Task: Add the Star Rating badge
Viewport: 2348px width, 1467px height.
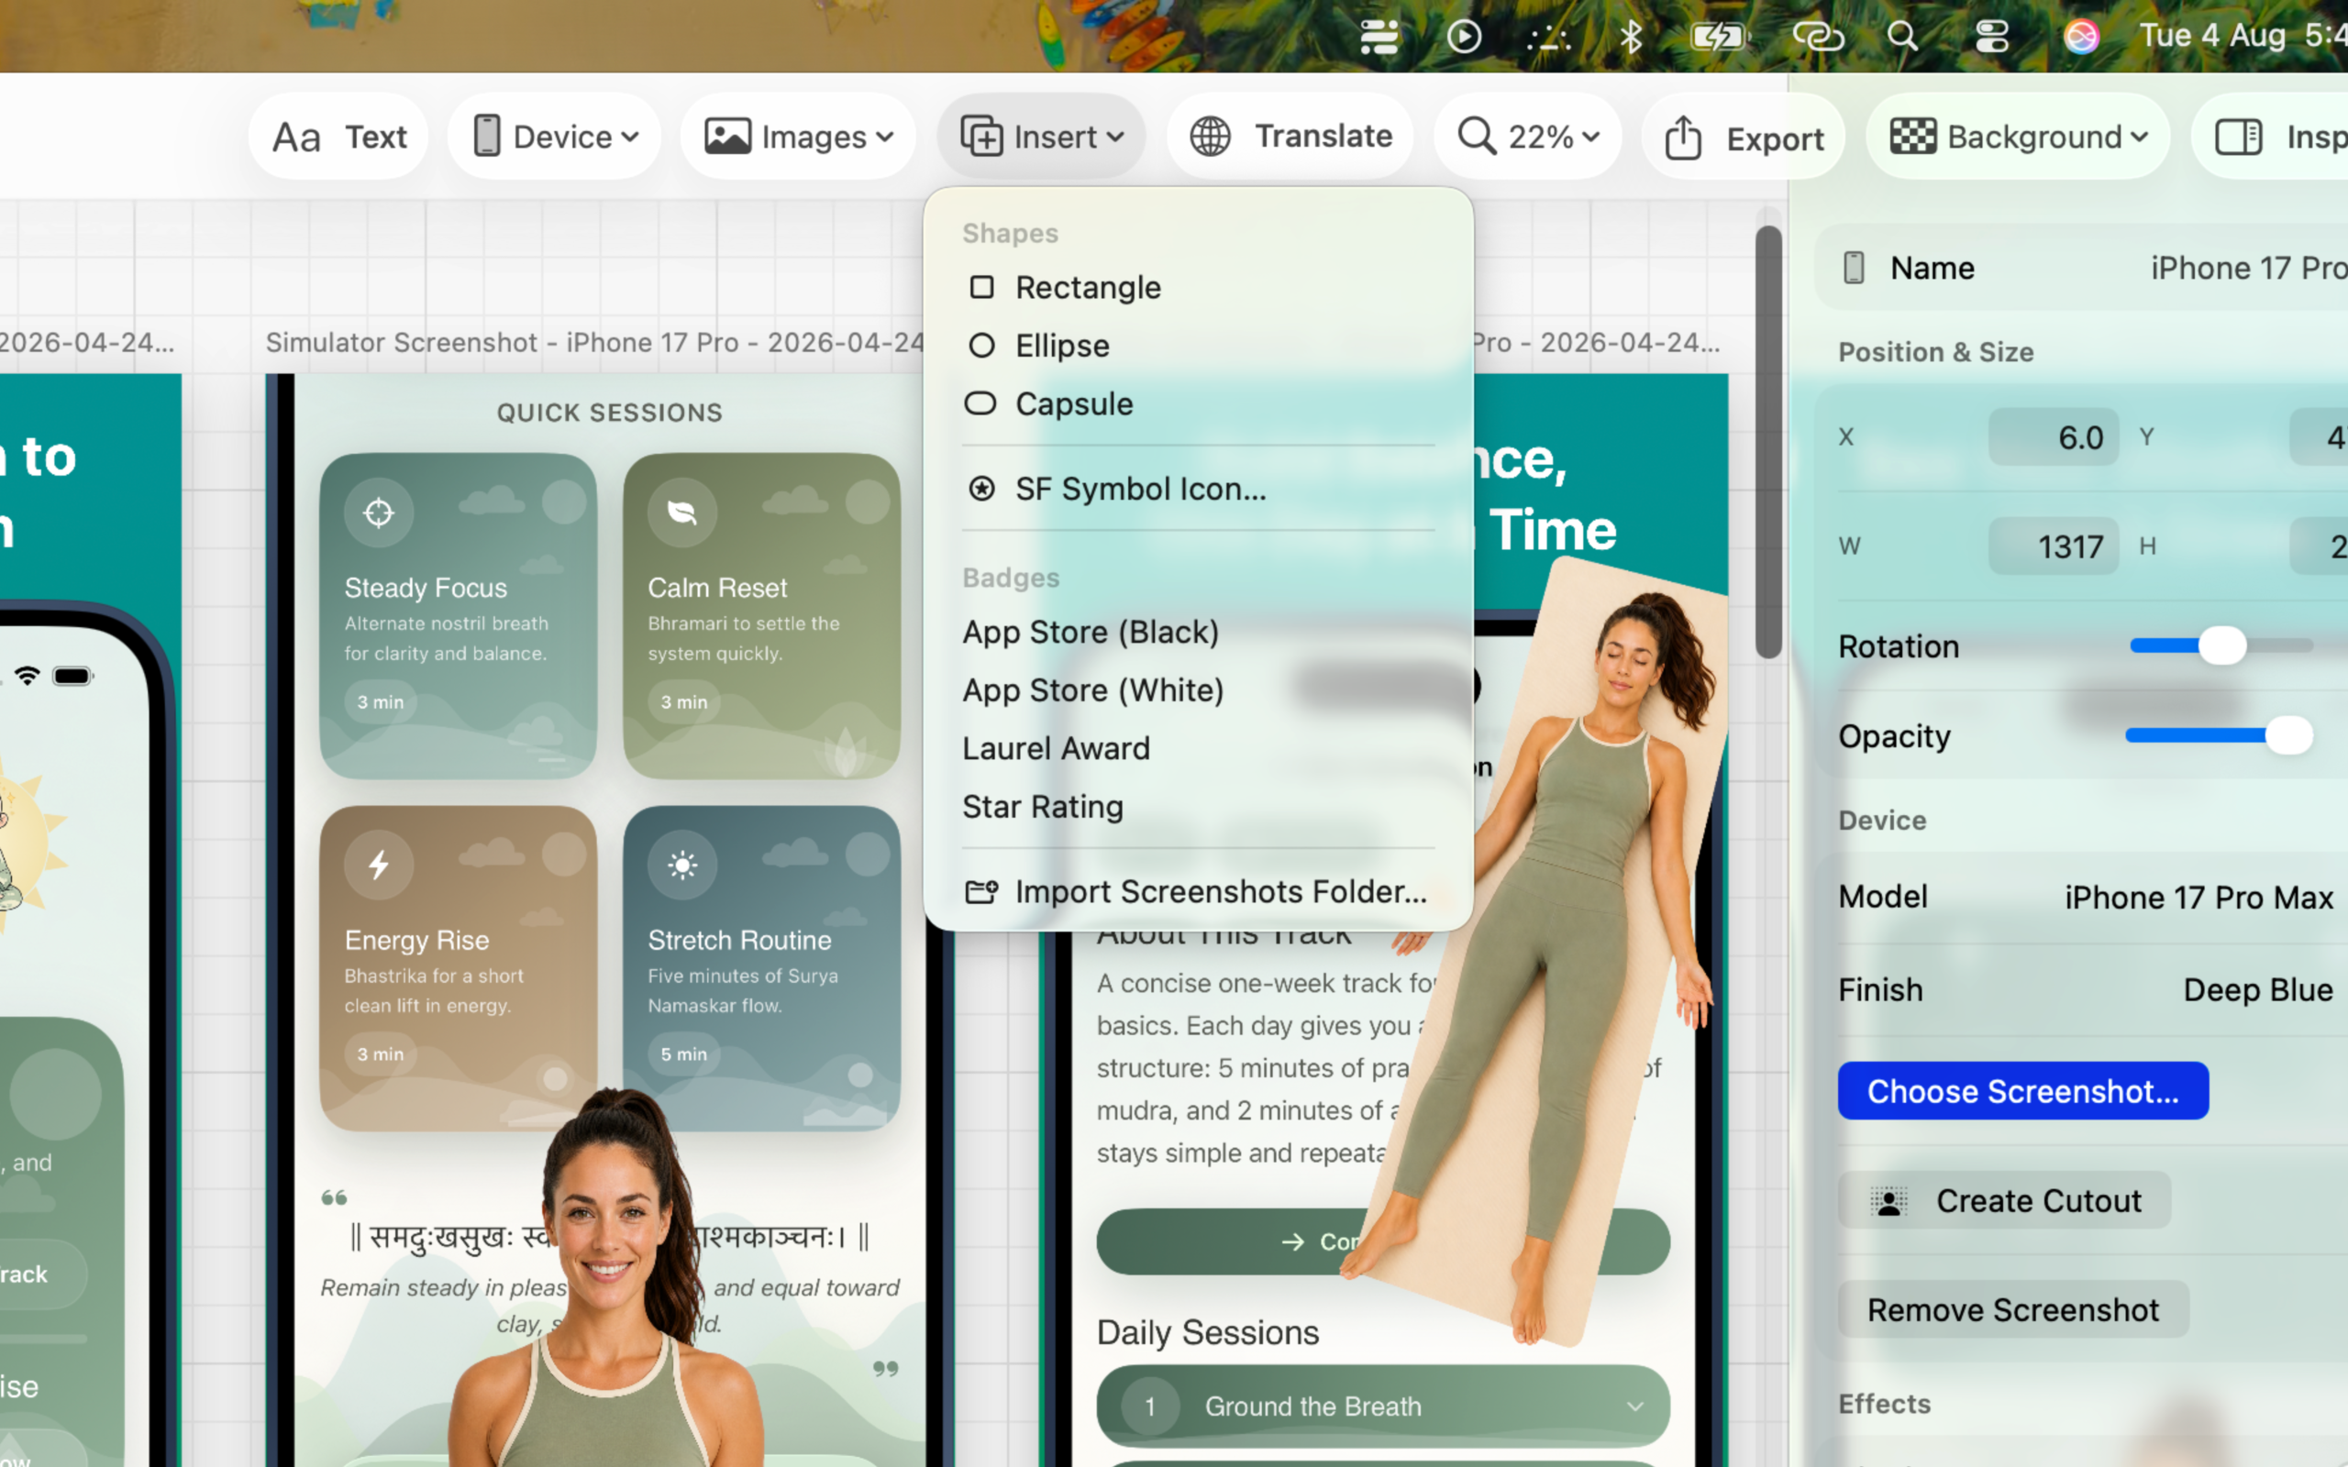Action: [x=1198, y=807]
